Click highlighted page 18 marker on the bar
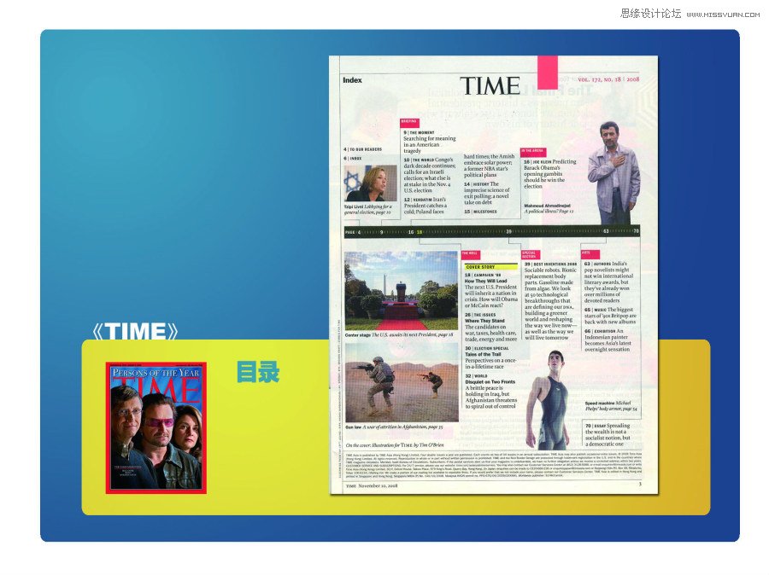Screen dimensions: 769x575 [420, 232]
